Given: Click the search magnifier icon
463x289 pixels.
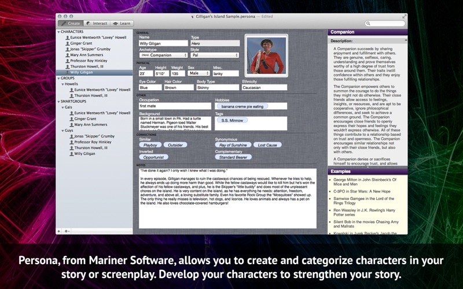Looking at the screenshot, I should (x=369, y=24).
